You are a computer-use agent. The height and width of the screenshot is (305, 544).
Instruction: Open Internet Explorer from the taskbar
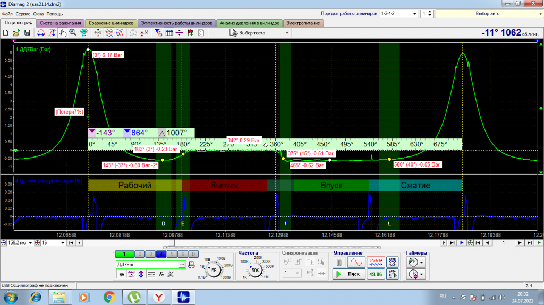click(36, 298)
